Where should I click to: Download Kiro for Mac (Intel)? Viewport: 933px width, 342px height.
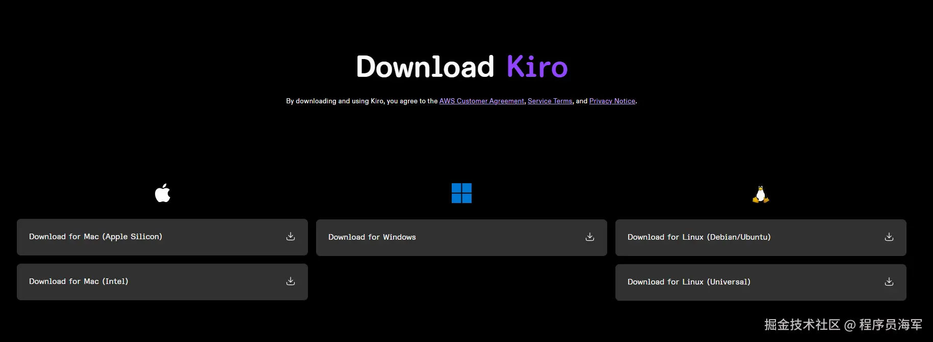[x=162, y=282]
